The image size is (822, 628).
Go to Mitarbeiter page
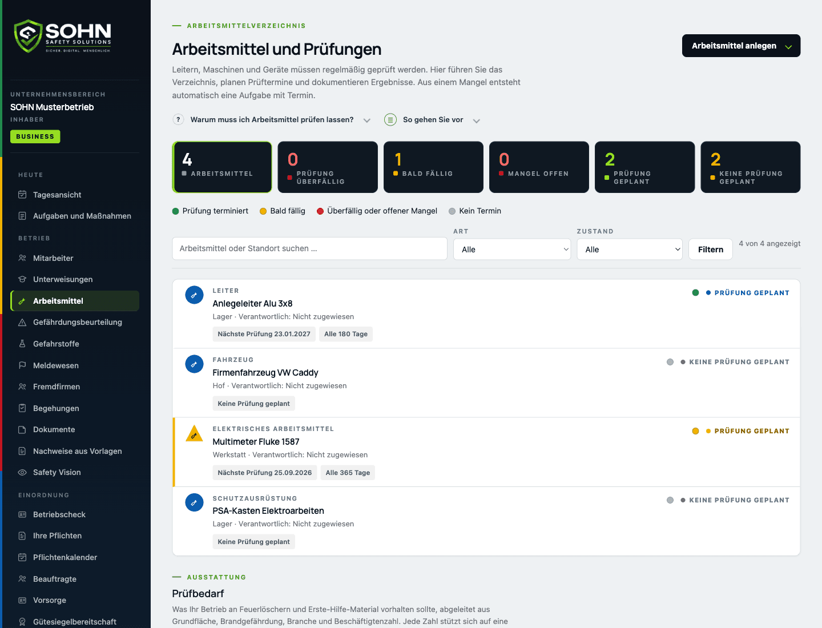pyautogui.click(x=75, y=258)
